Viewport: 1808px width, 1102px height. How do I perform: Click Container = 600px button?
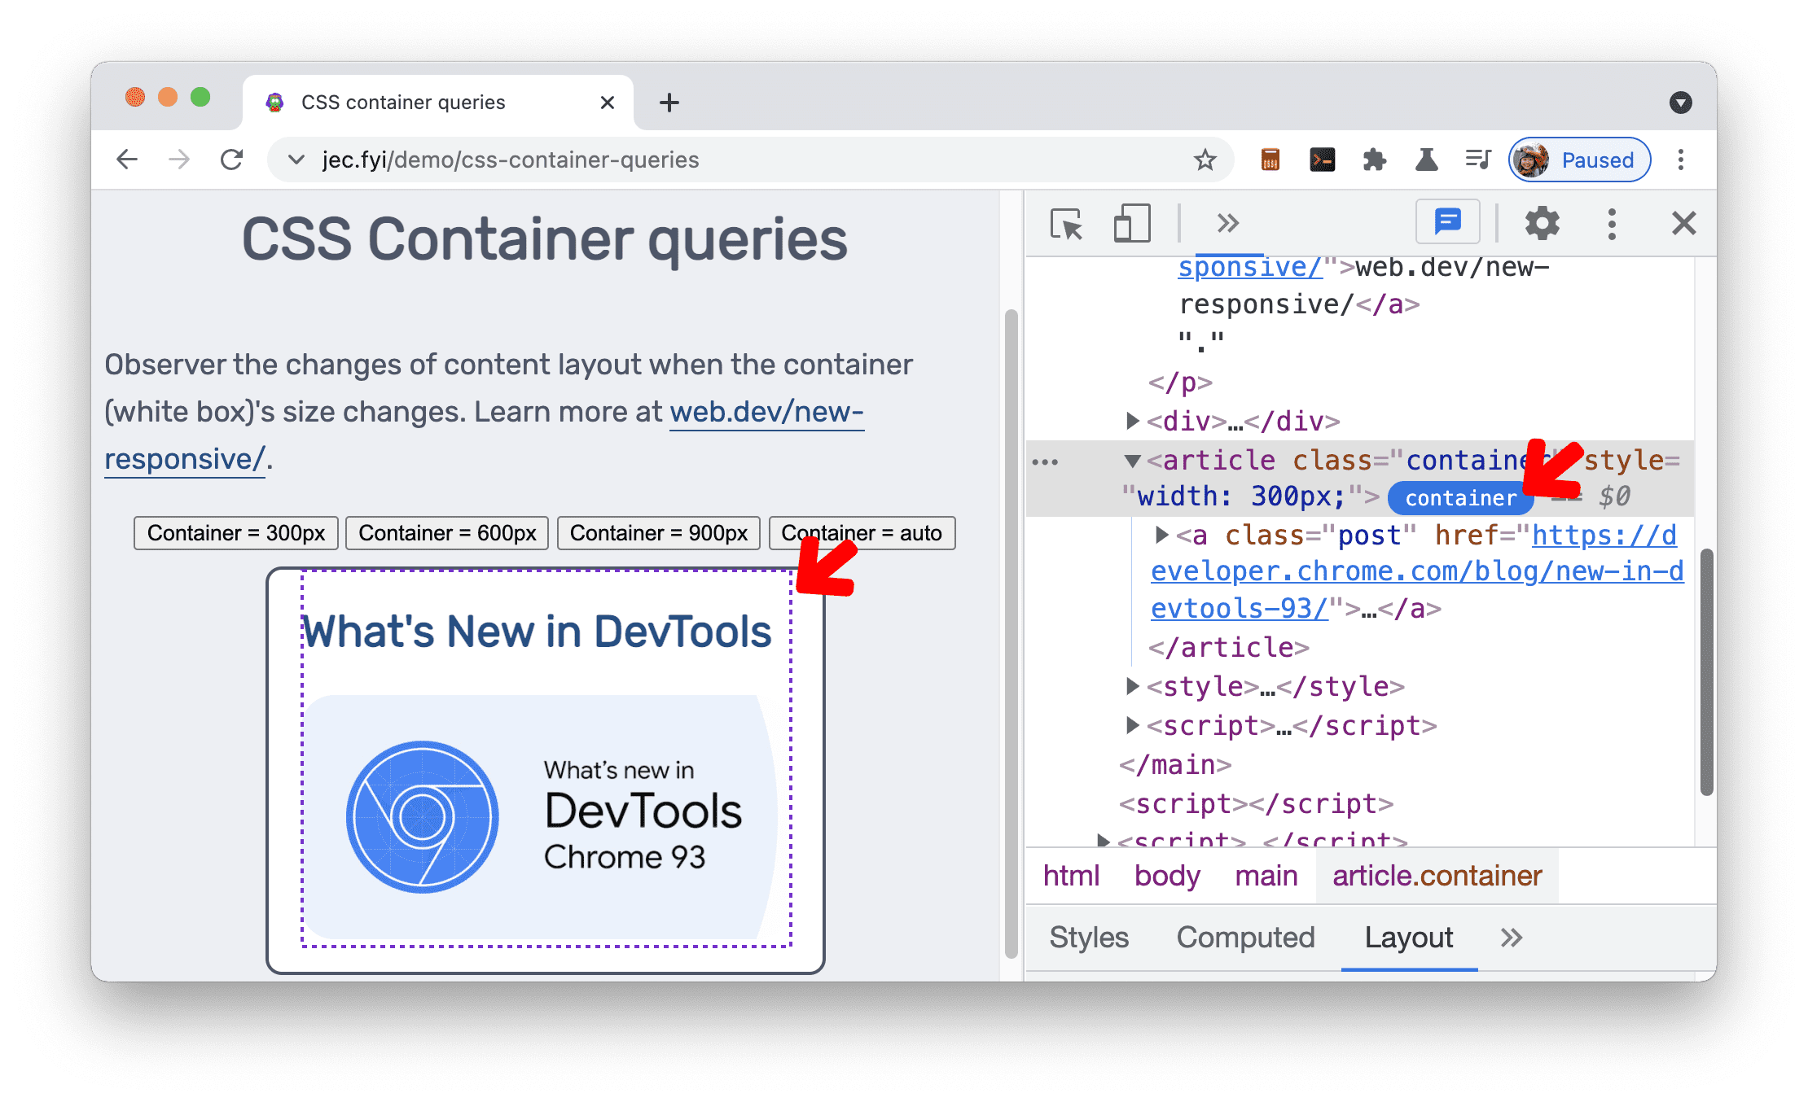(x=445, y=531)
